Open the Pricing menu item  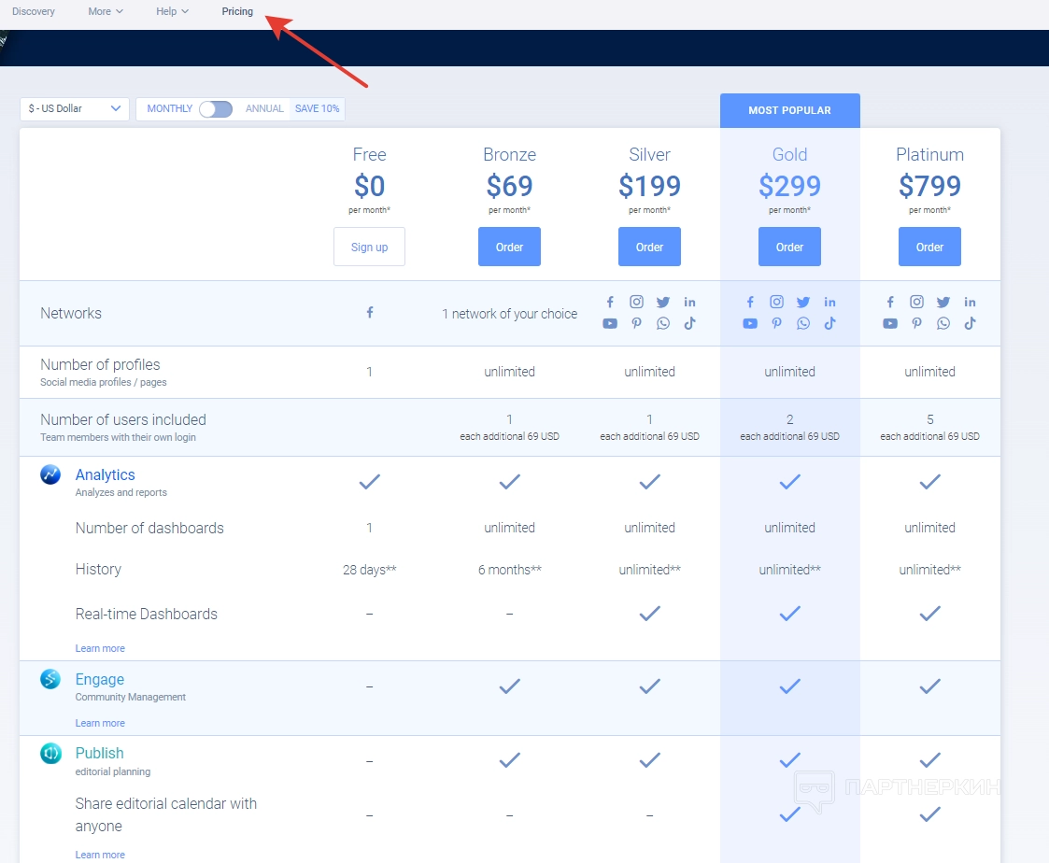237,11
